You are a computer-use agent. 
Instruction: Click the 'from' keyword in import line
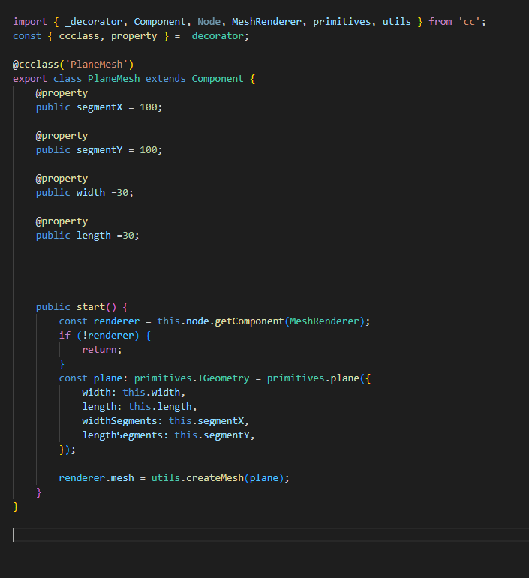[440, 21]
